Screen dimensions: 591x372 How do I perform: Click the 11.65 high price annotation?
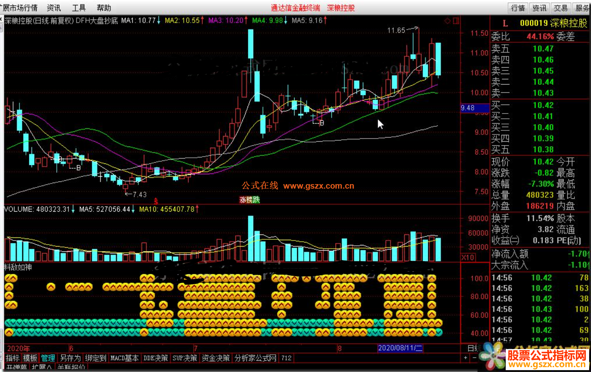tap(396, 30)
